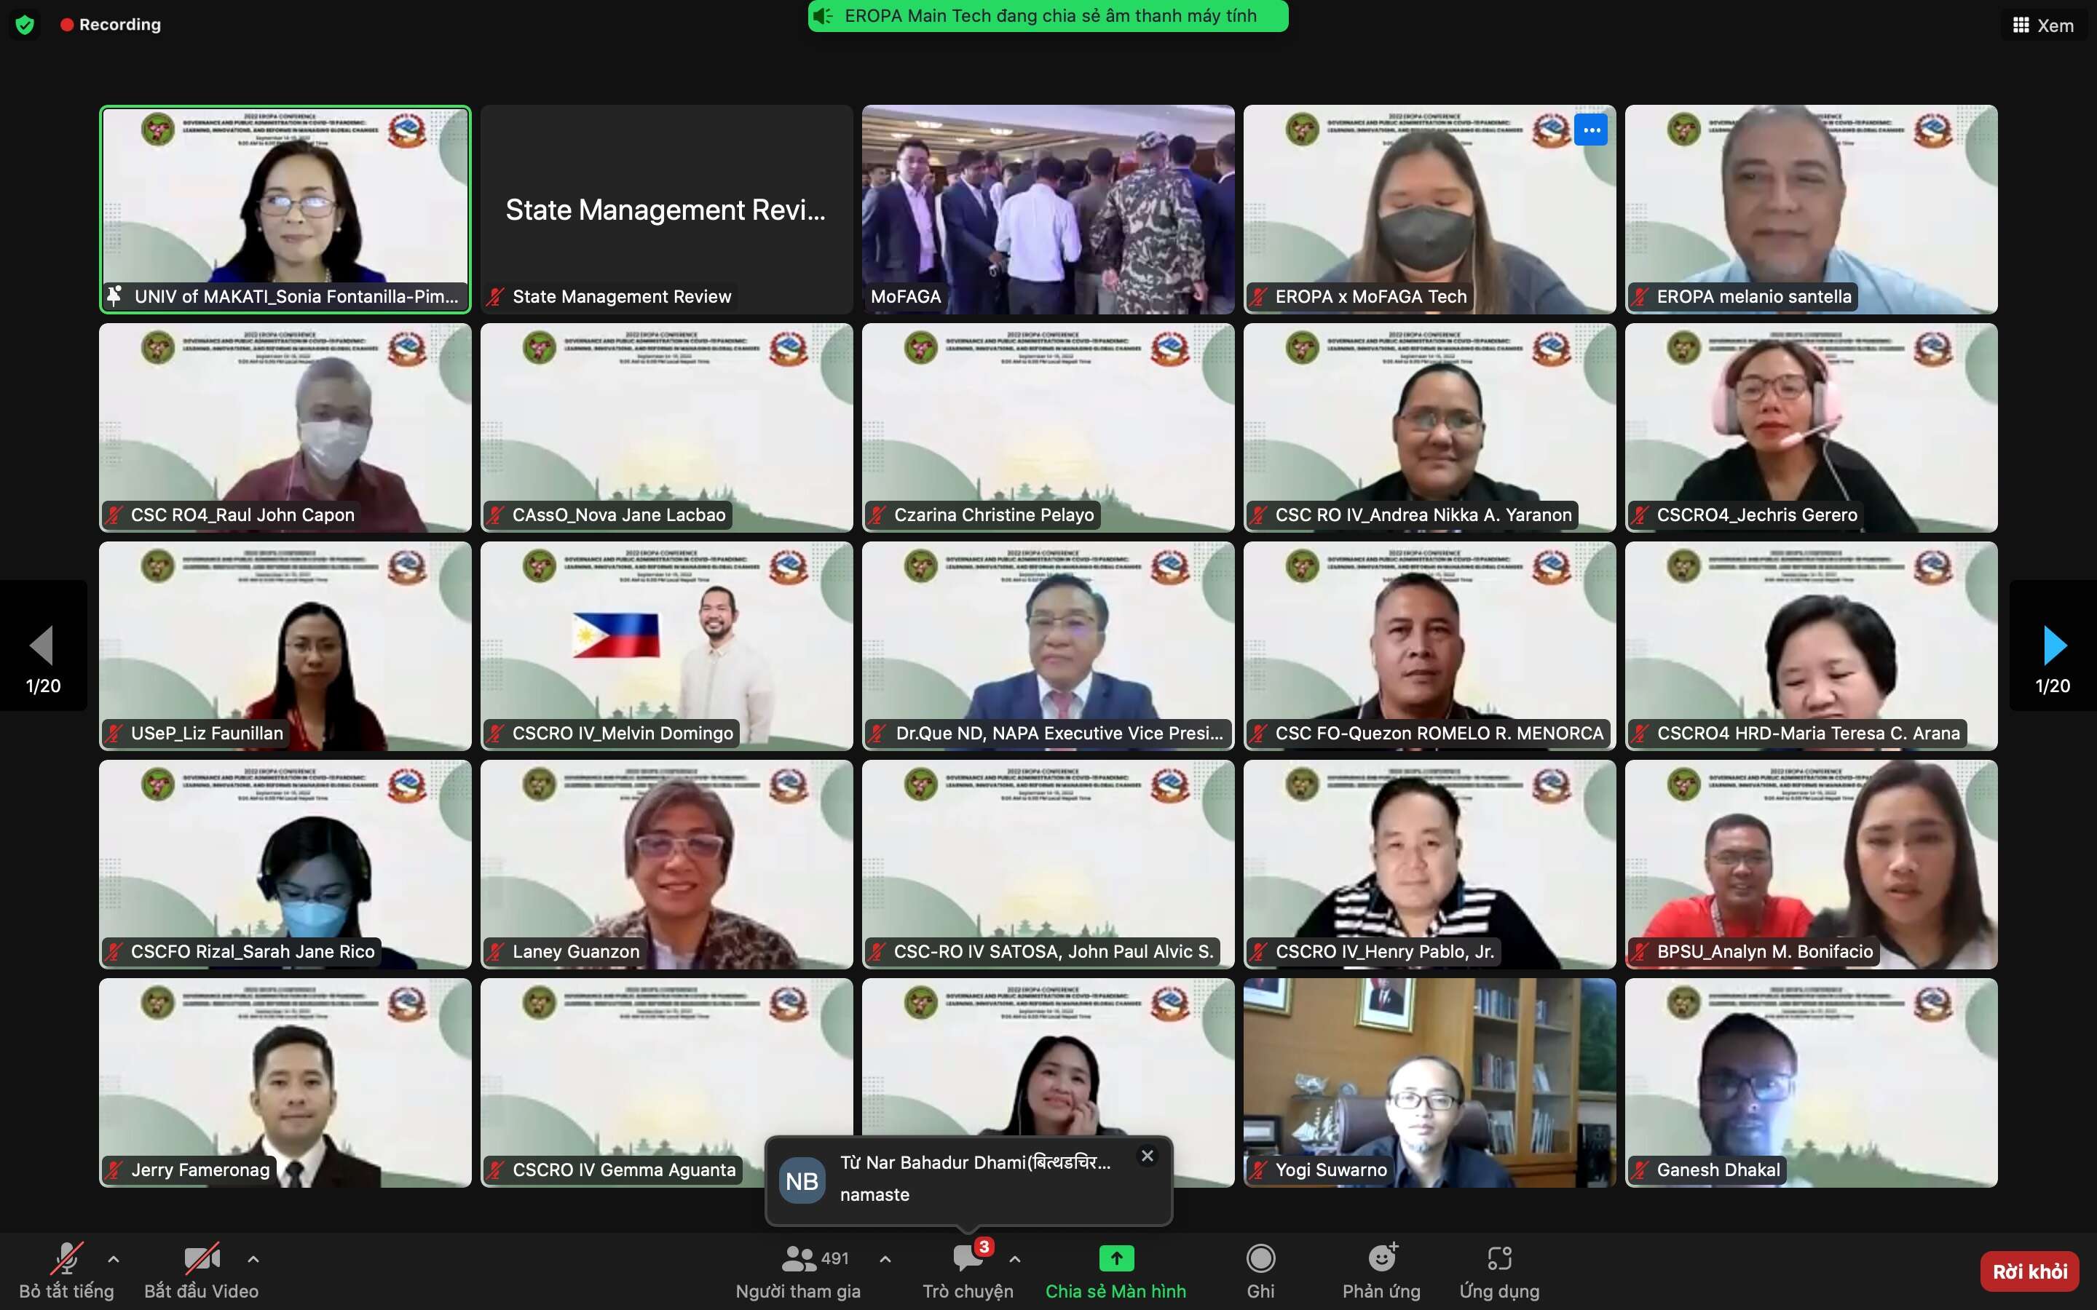Click muted mic icon beside Ganesh Dhakal
The image size is (2097, 1310).
click(x=1640, y=1170)
